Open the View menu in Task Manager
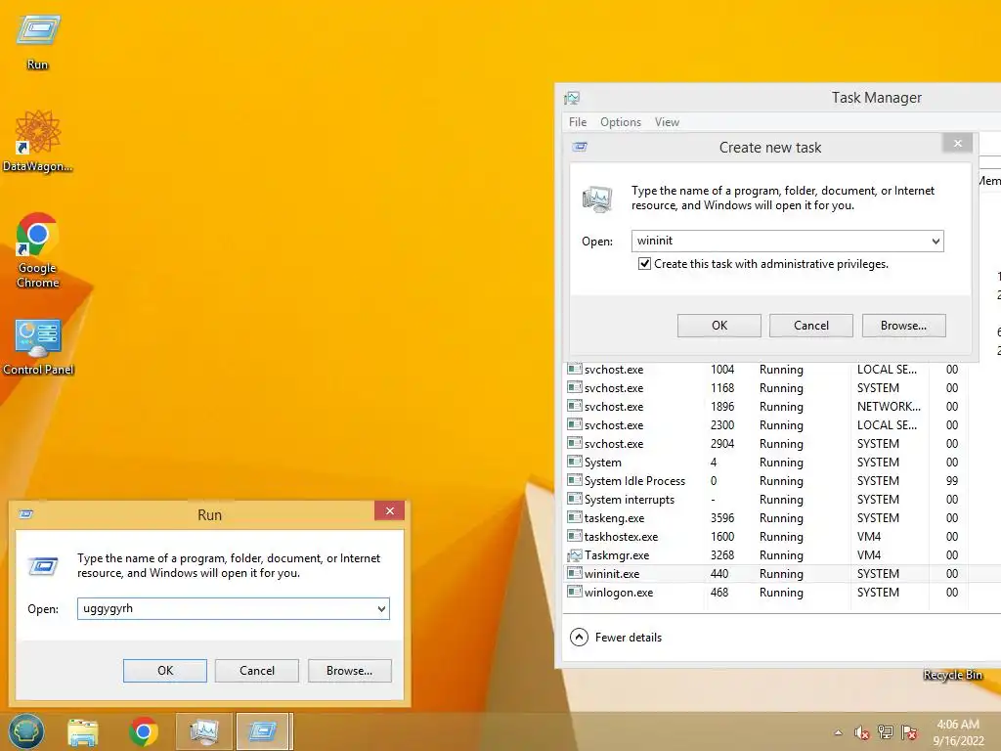Image resolution: width=1001 pixels, height=751 pixels. tap(667, 122)
